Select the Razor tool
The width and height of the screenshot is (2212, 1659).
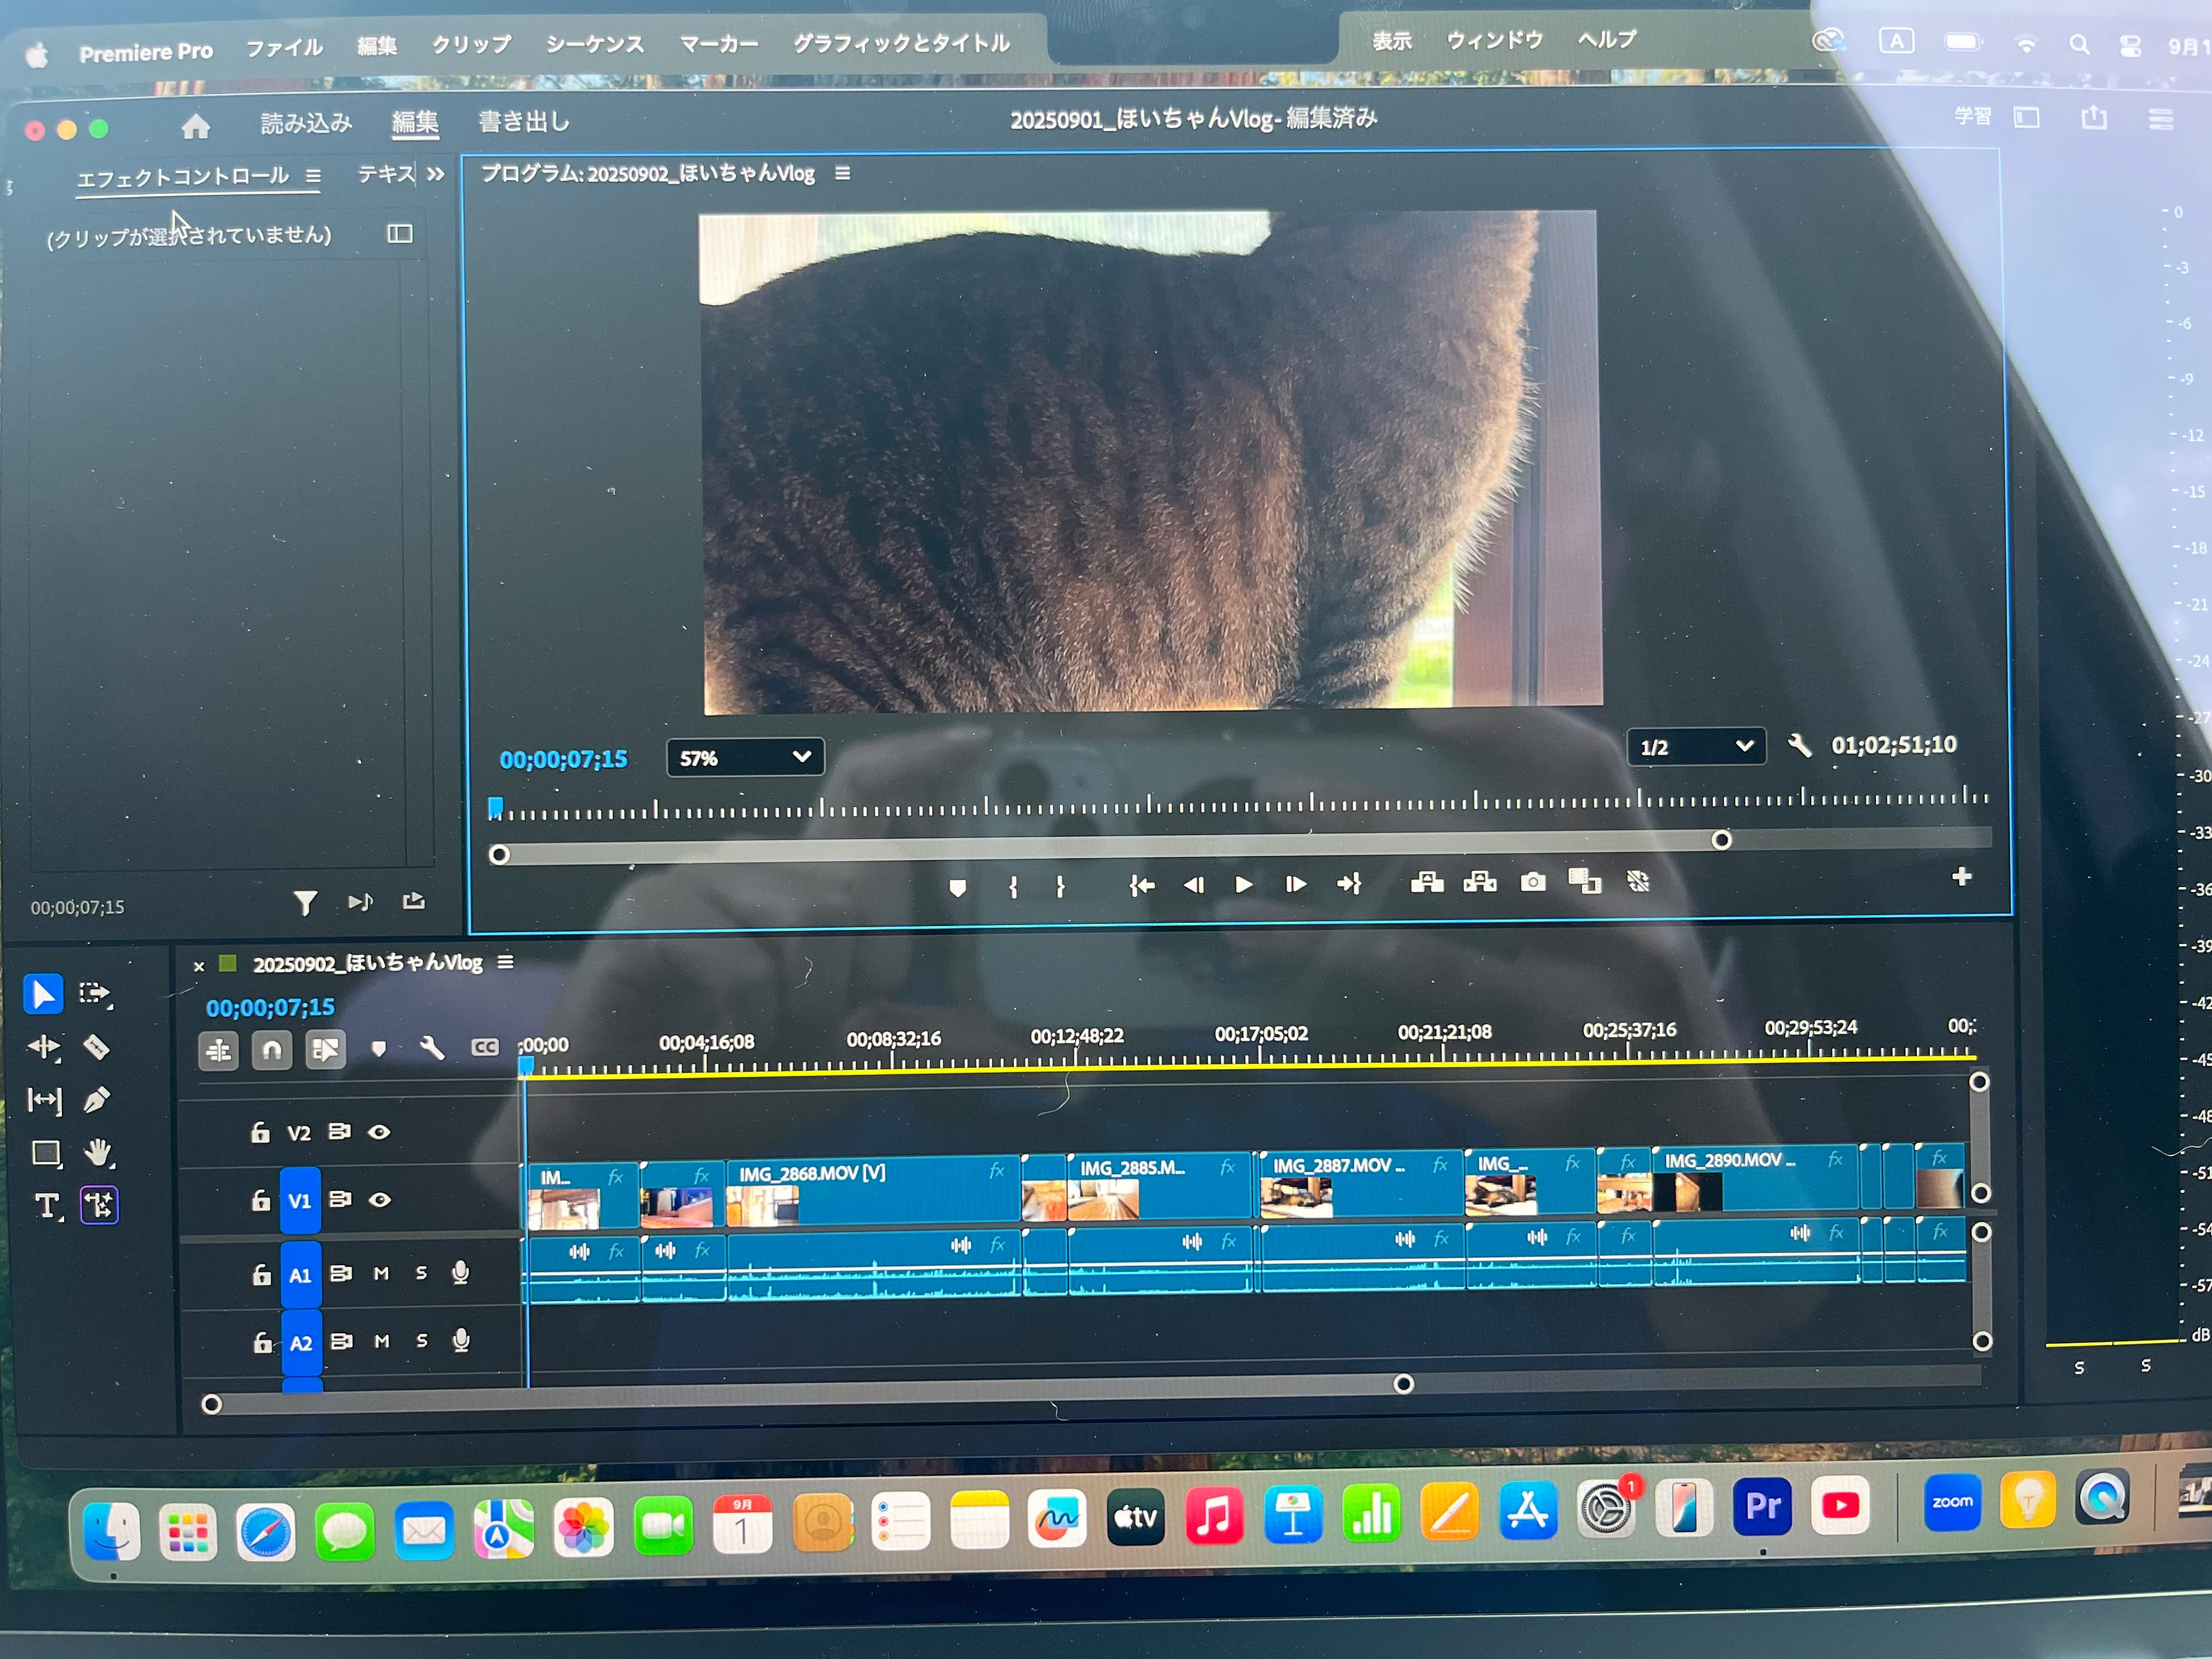(x=96, y=1047)
